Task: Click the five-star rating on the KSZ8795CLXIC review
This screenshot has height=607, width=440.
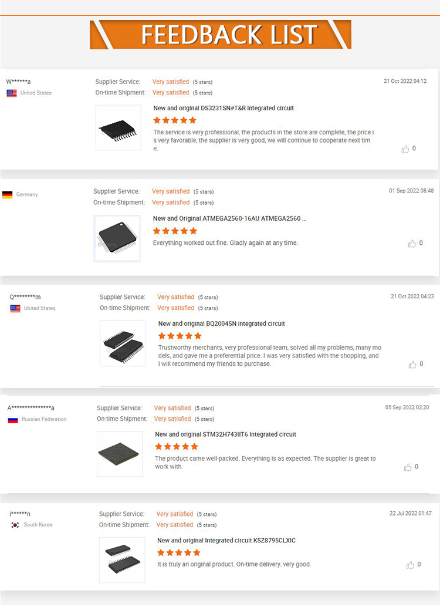Action: click(x=179, y=552)
